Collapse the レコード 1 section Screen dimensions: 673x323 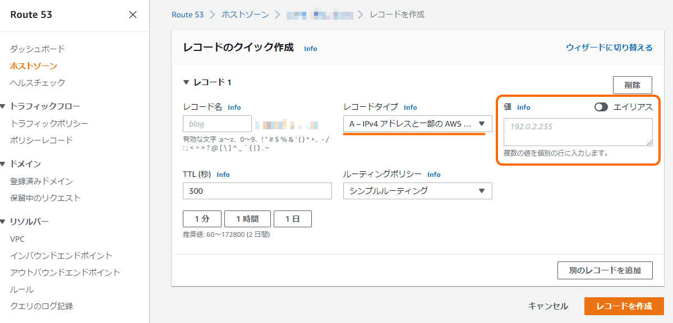(x=186, y=82)
